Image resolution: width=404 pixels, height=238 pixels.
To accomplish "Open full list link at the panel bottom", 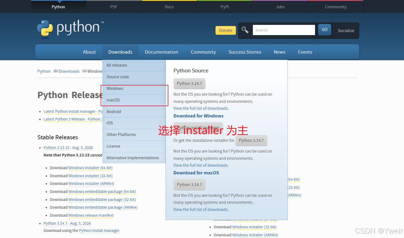I will [201, 210].
